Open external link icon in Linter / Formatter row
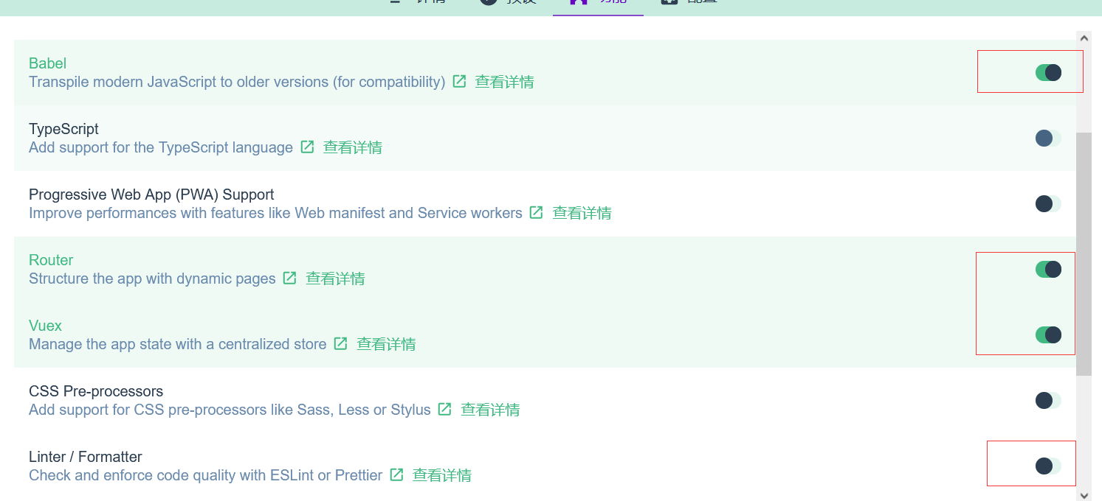This screenshot has height=501, width=1102. (396, 474)
